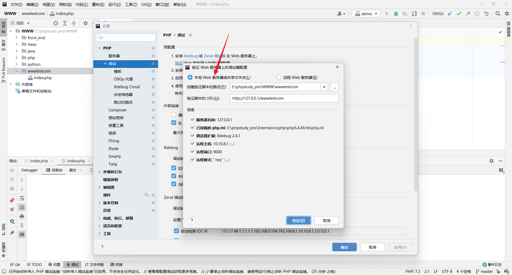Open Git(G) menu
This screenshot has width=512, height=275.
click(146, 4)
